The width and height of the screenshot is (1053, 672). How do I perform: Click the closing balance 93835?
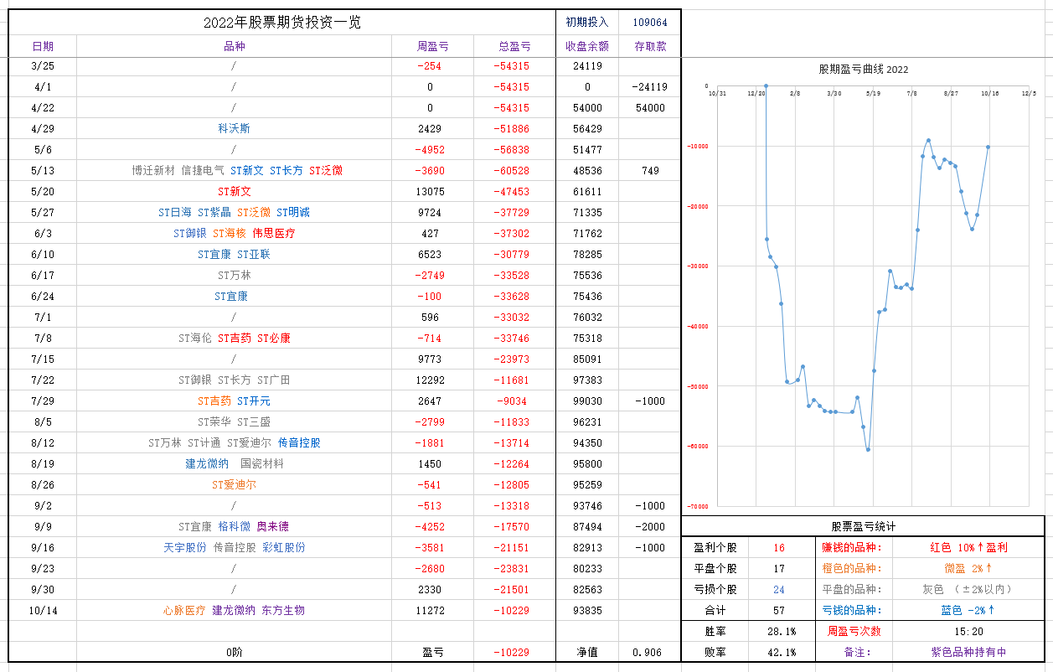[587, 610]
